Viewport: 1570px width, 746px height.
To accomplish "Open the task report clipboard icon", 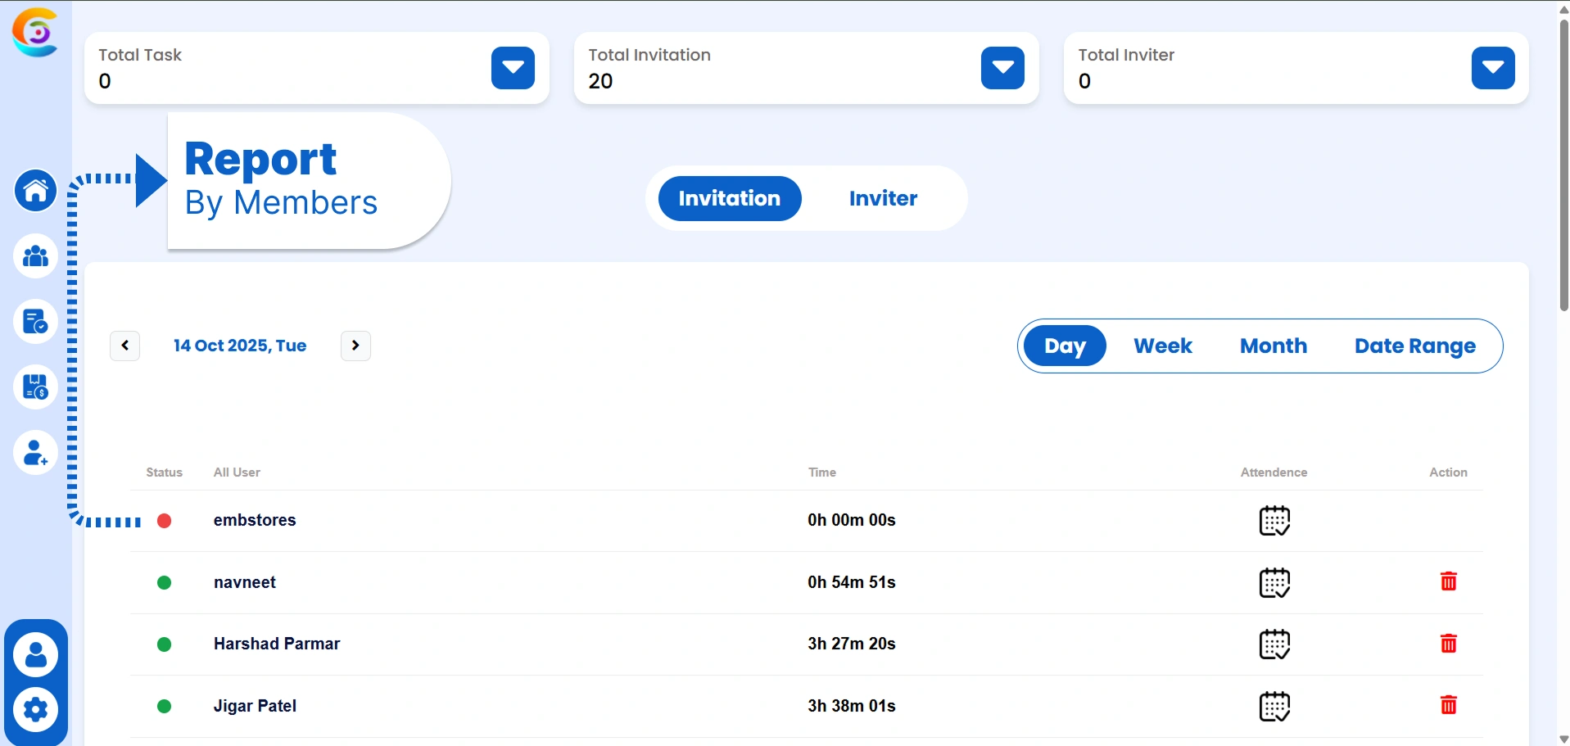I will click(x=34, y=321).
